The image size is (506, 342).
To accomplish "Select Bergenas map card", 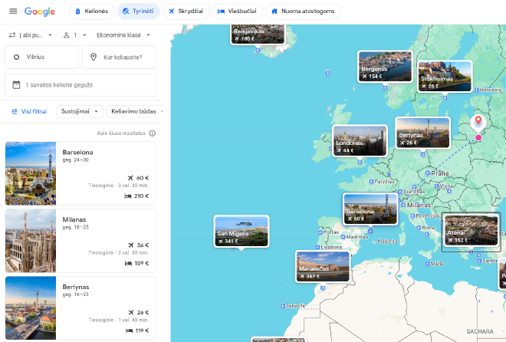I will tap(385, 67).
